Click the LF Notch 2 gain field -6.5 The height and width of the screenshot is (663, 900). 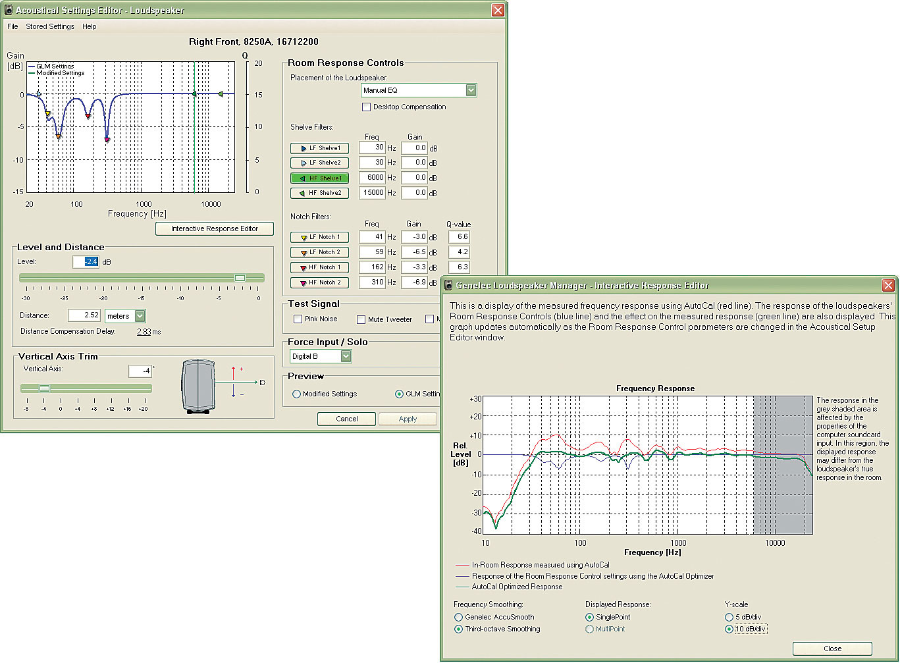[x=414, y=252]
